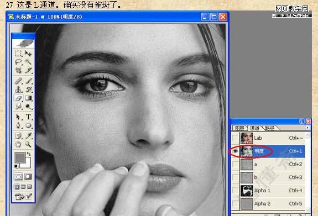The image size is (318, 216).
Task: Select the Lasso tool
Action: click(18, 62)
